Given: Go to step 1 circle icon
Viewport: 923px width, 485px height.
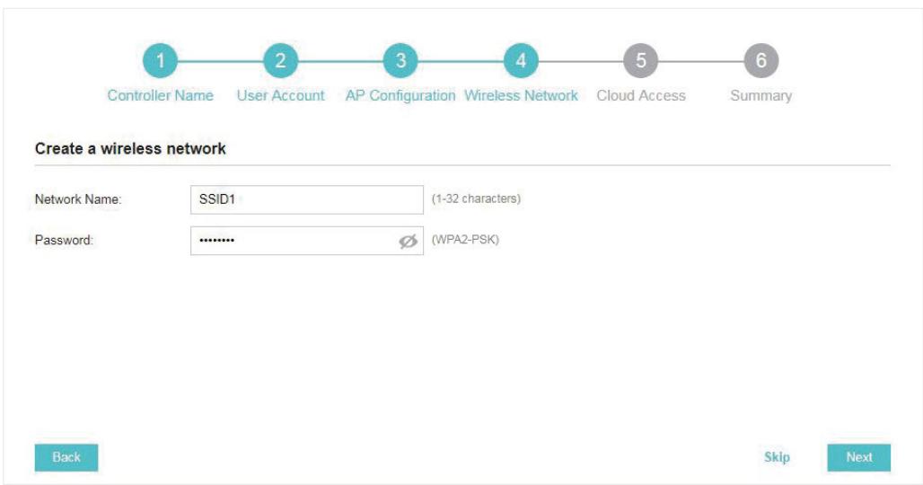Looking at the screenshot, I should [x=160, y=61].
